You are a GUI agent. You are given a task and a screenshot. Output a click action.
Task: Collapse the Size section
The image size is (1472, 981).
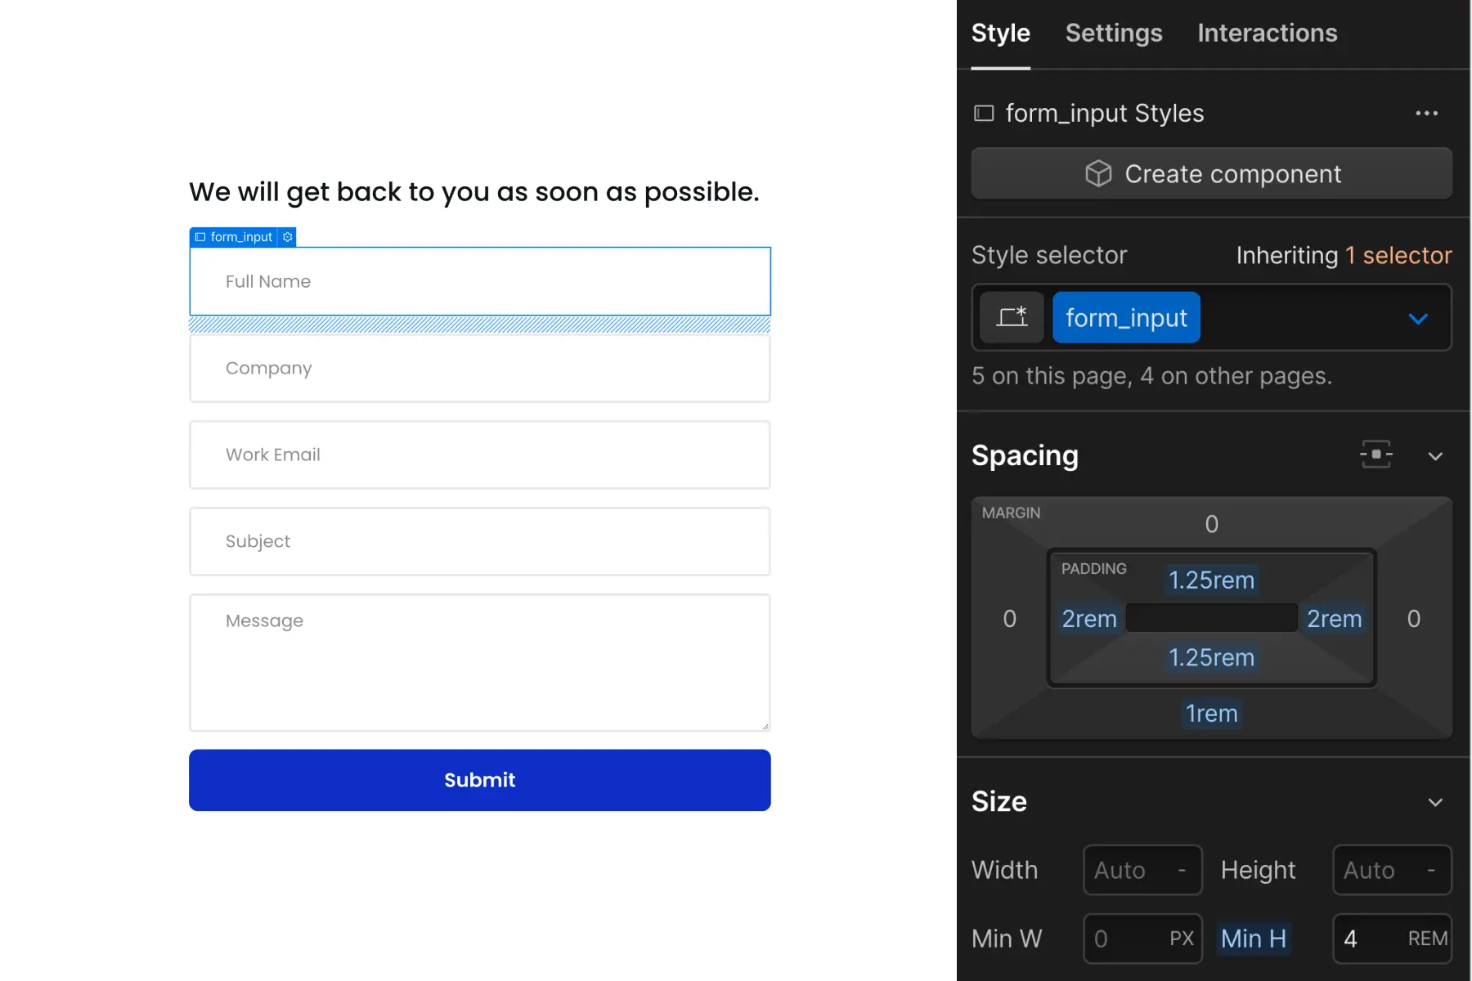1437,802
